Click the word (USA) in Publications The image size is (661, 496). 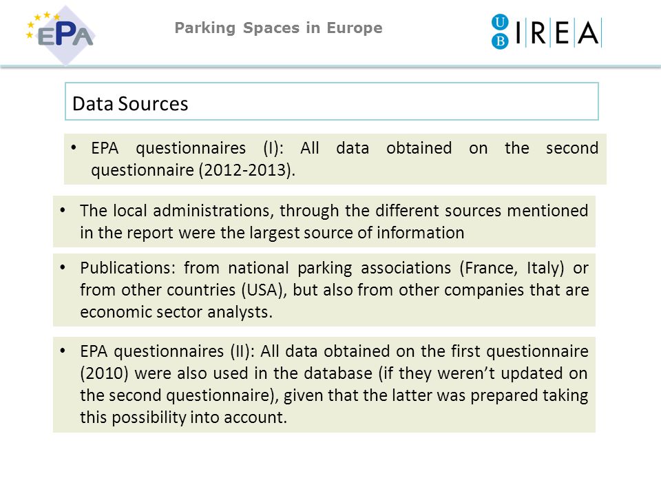[x=264, y=290]
